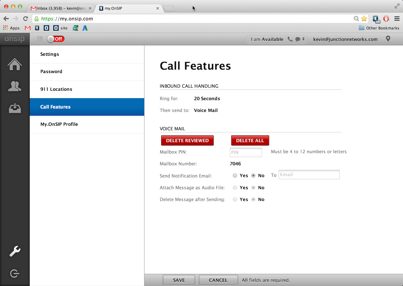403x286 pixels.
Task: Open the Password menu item
Action: click(x=87, y=72)
